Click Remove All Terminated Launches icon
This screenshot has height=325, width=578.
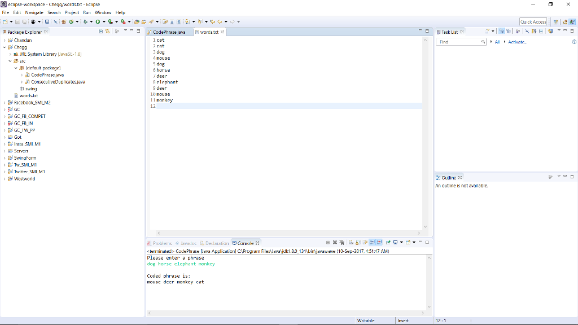click(x=342, y=243)
